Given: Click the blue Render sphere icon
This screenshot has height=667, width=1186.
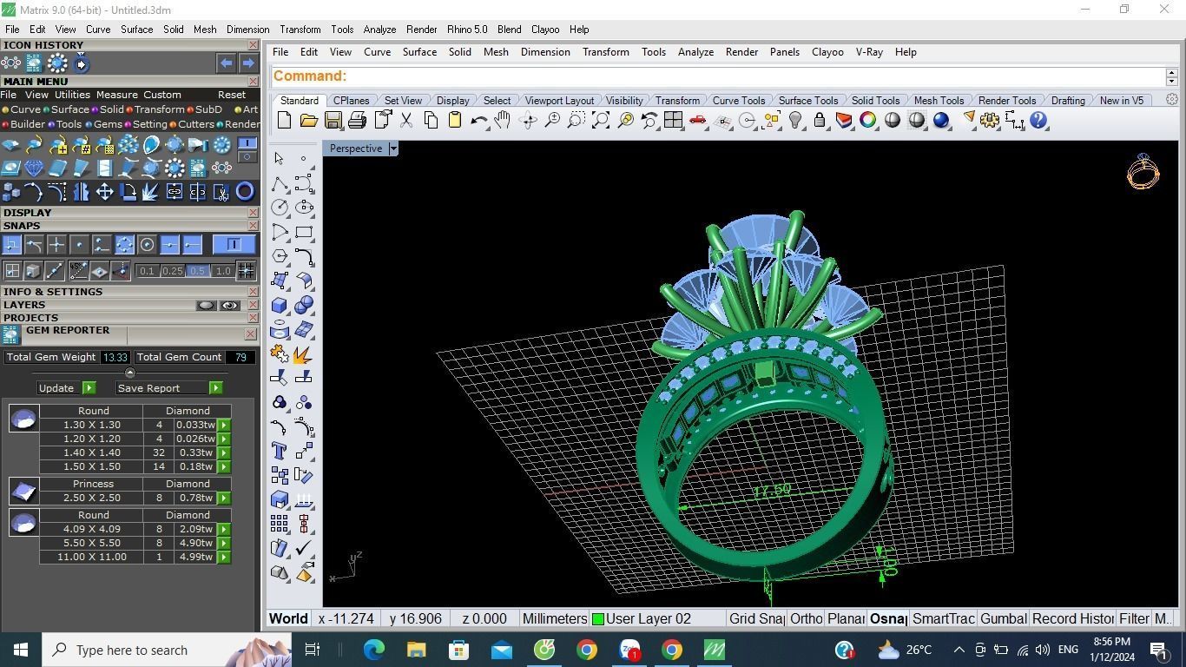Looking at the screenshot, I should pos(940,121).
